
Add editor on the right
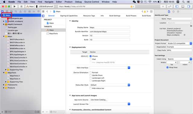[x=151, y=11]
